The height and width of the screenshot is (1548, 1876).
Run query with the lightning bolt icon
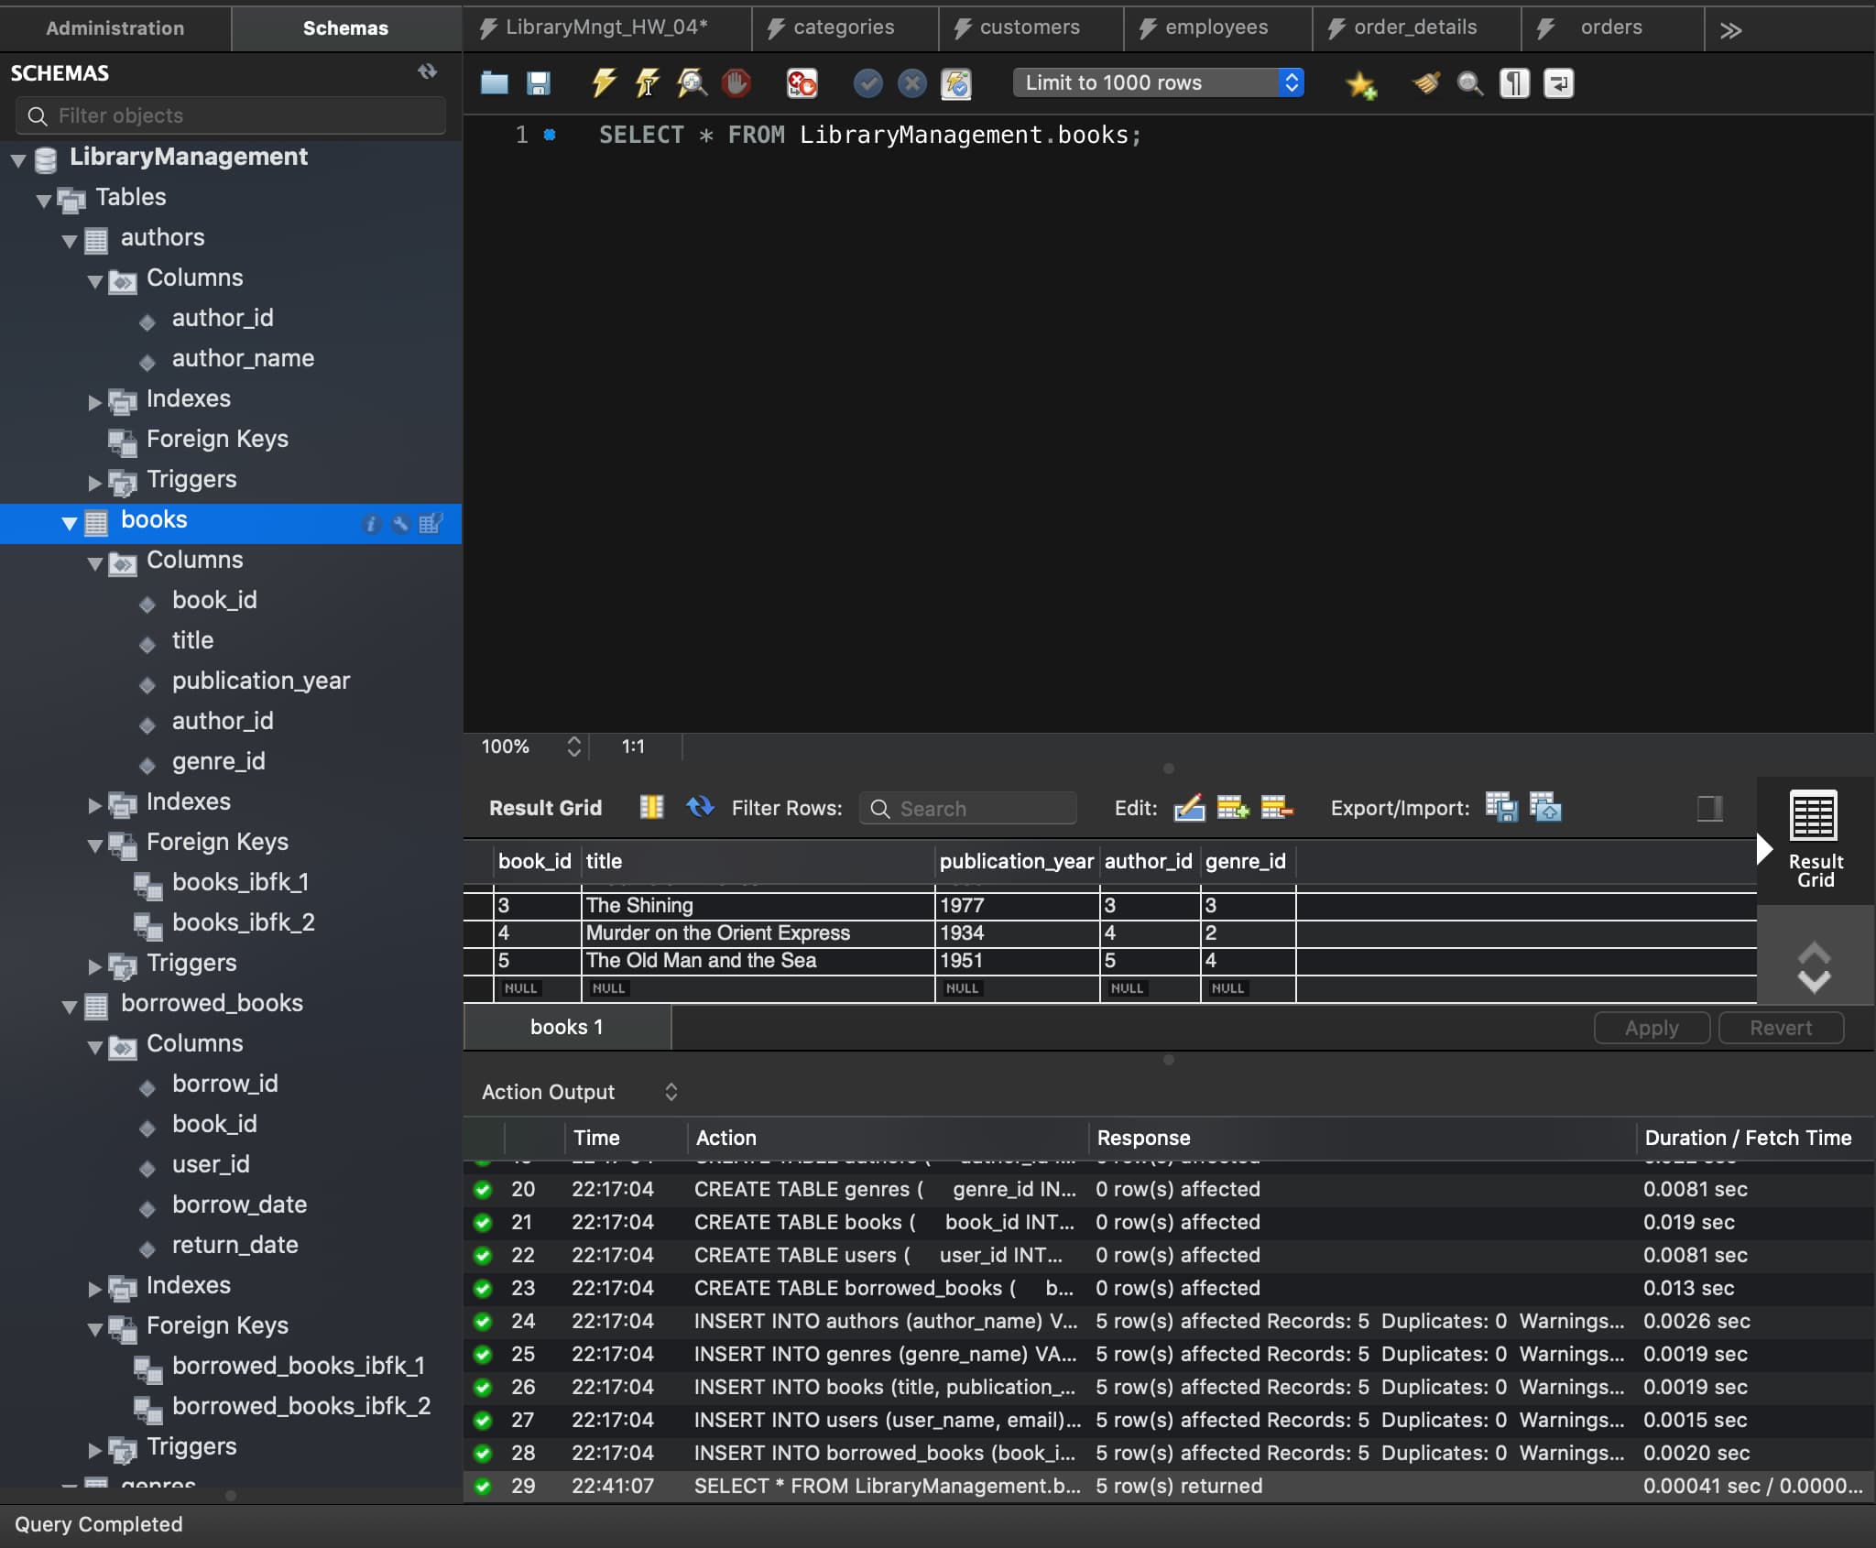pyautogui.click(x=603, y=83)
